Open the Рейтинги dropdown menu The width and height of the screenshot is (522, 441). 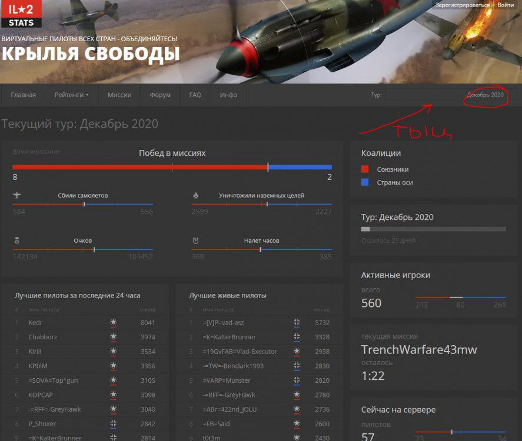point(70,95)
